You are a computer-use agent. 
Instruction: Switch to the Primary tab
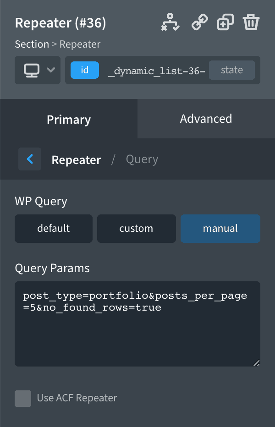[69, 119]
